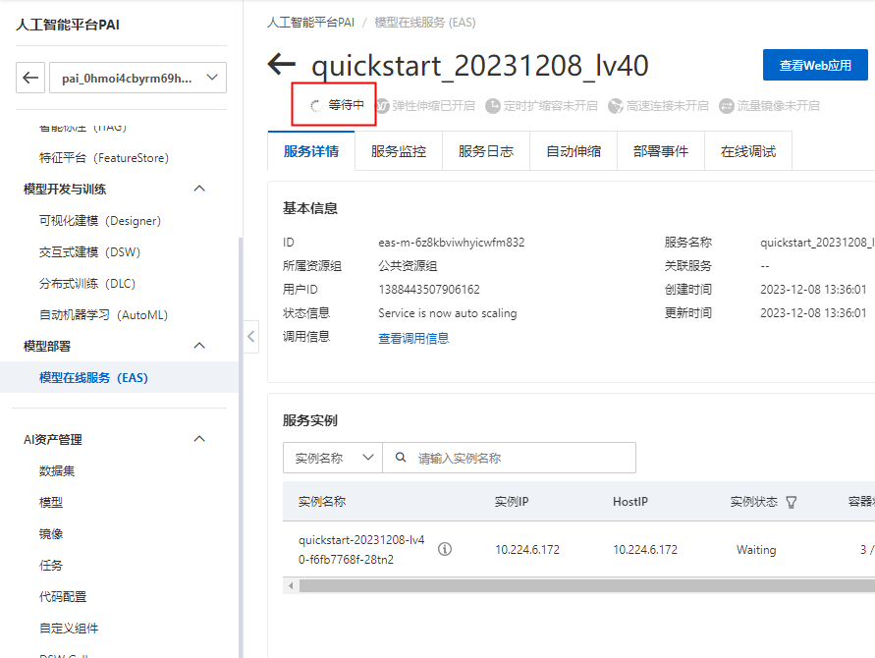Click the 实例名称 column header
Screen dimensions: 875x658
(322, 501)
